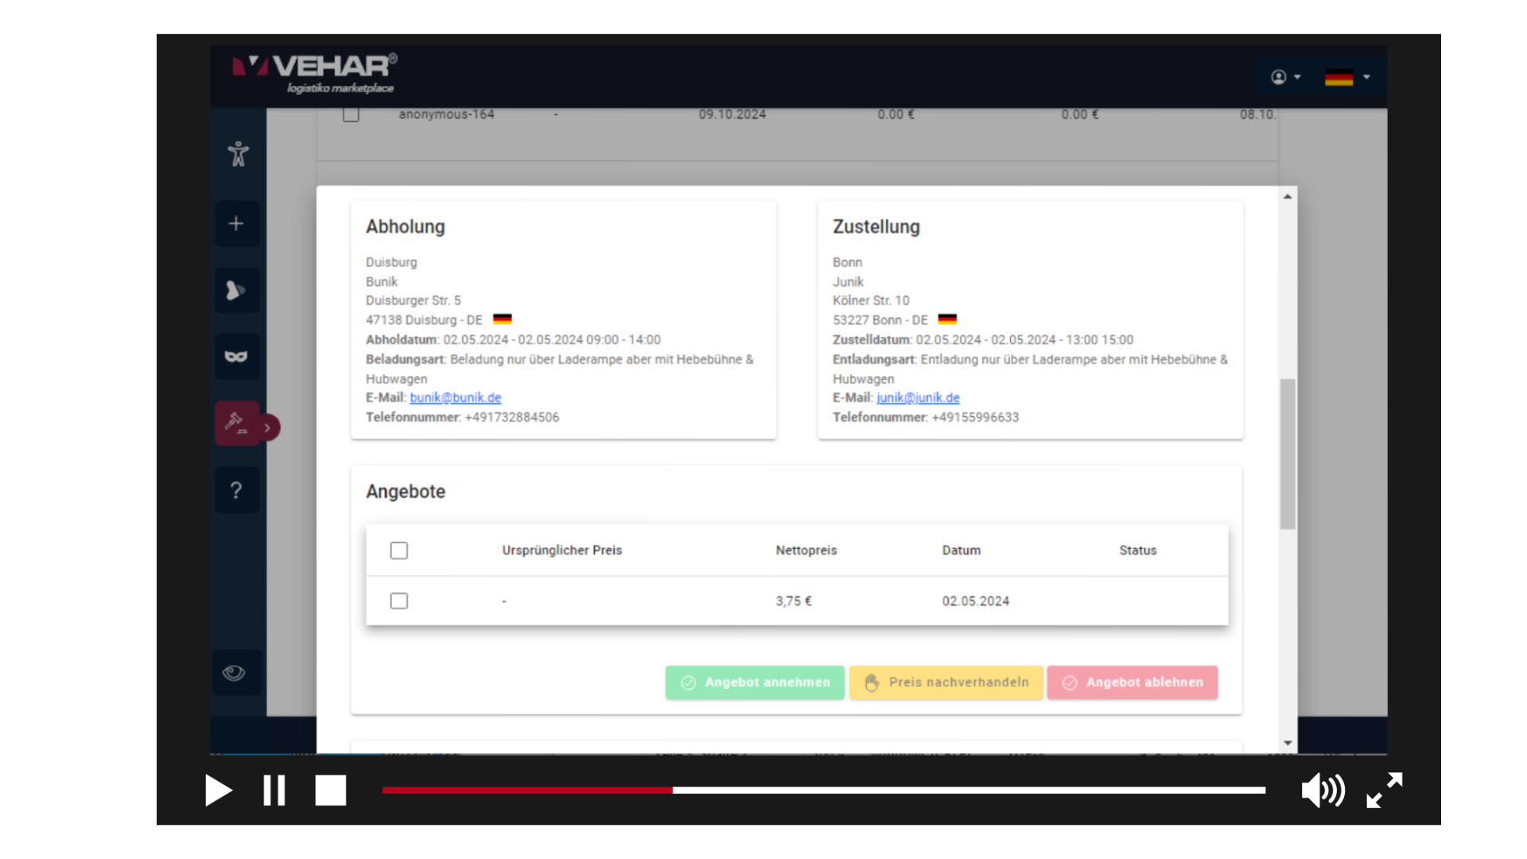This screenshot has height=859, width=1527.
Task: Click the bunik@bunik.de email link
Action: click(455, 398)
